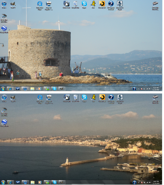The image size is (164, 185).
Task: Open network signal icon on tower desktop taskbar
Action: pyautogui.click(x=147, y=89)
